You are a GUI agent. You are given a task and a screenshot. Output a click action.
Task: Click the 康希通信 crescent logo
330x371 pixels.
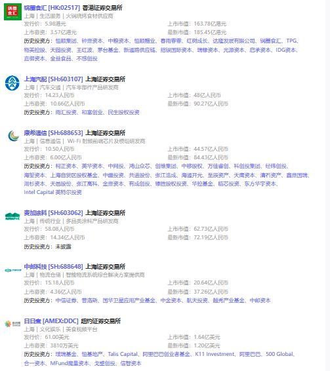point(13,136)
